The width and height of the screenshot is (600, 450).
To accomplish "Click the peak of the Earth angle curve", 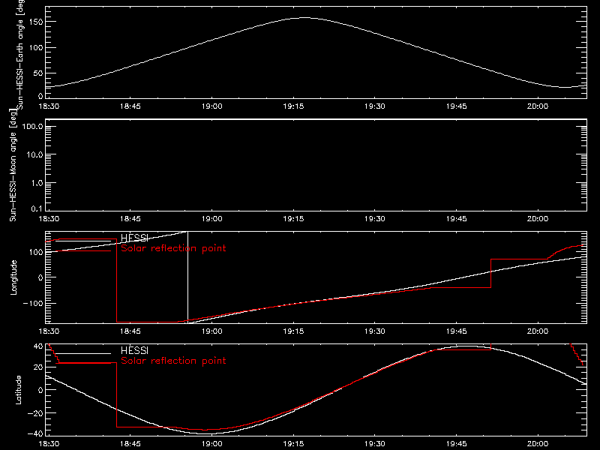I will [304, 17].
